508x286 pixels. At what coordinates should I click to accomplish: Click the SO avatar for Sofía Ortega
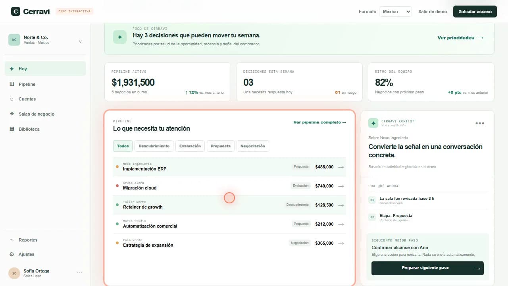(x=14, y=273)
